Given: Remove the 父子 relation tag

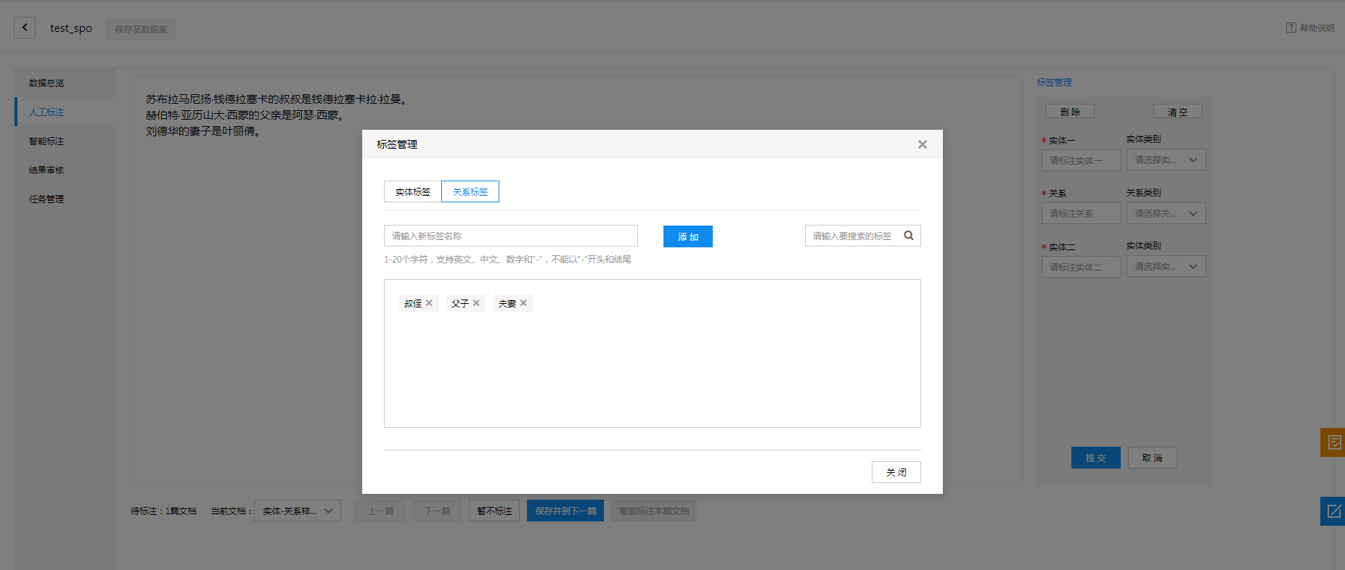Looking at the screenshot, I should tap(476, 303).
